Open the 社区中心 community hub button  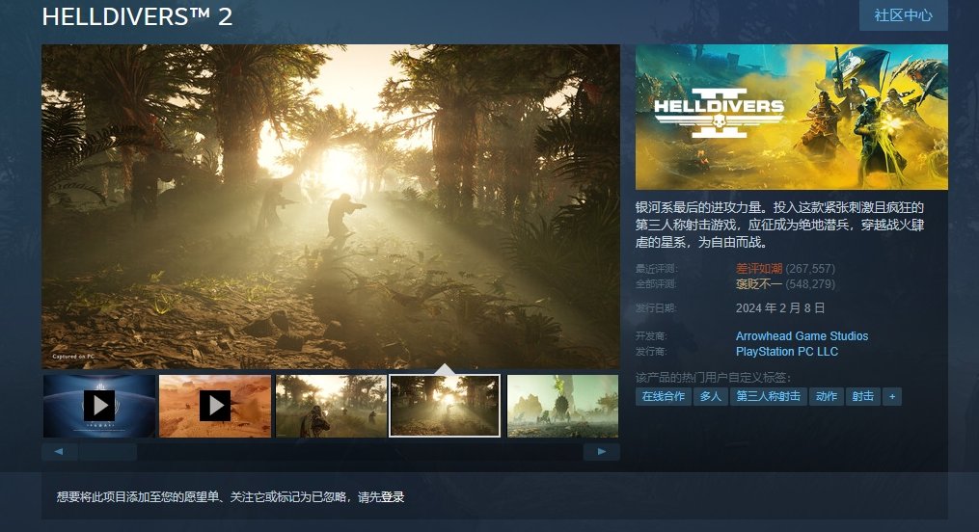tap(903, 15)
